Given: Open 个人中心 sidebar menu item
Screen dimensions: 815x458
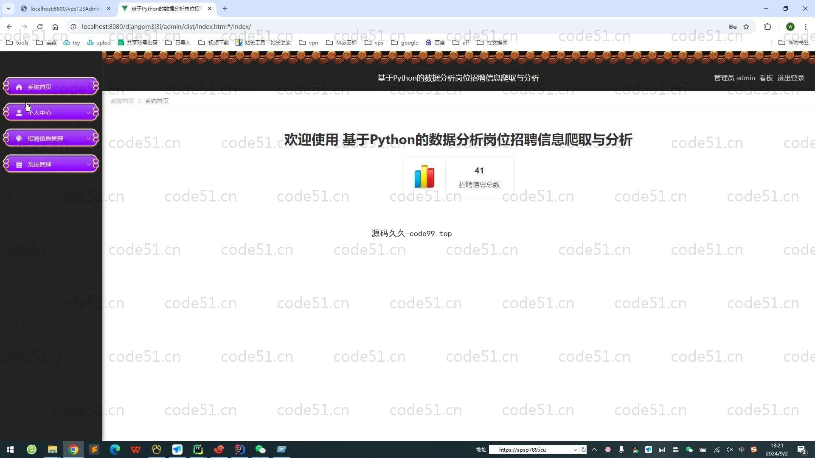Looking at the screenshot, I should pyautogui.click(x=51, y=112).
